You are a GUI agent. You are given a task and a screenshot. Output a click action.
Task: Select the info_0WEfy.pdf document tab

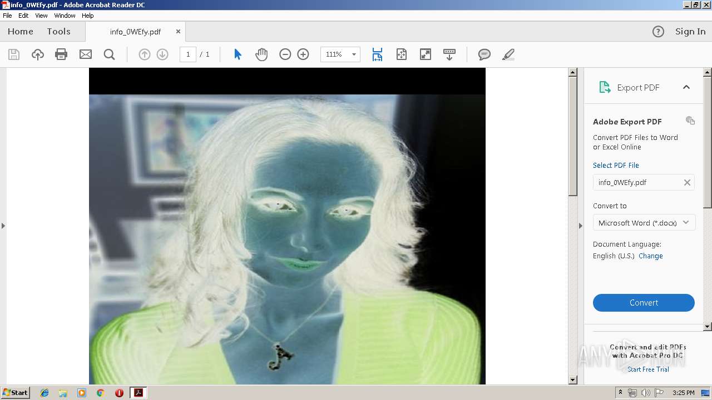(135, 32)
